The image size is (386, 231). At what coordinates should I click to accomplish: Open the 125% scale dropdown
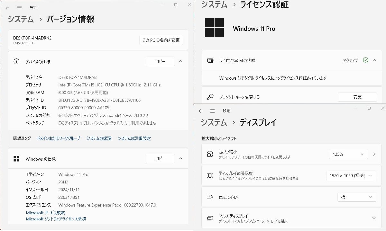[x=348, y=154]
